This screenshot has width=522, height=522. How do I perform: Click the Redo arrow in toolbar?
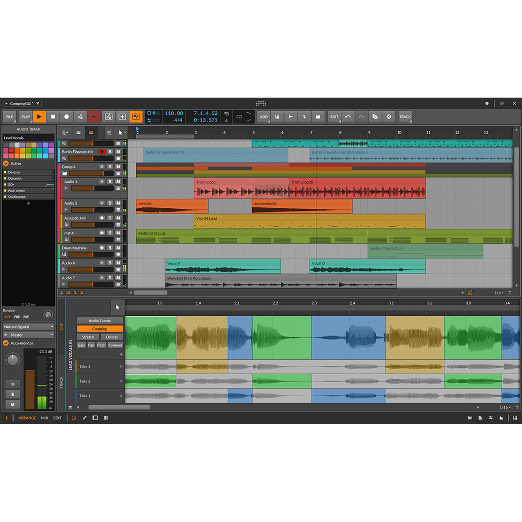coord(361,117)
